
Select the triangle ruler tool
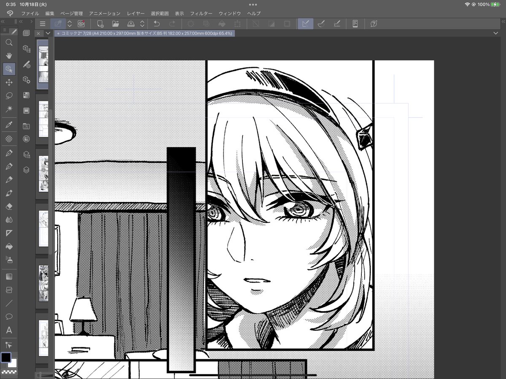click(x=9, y=233)
